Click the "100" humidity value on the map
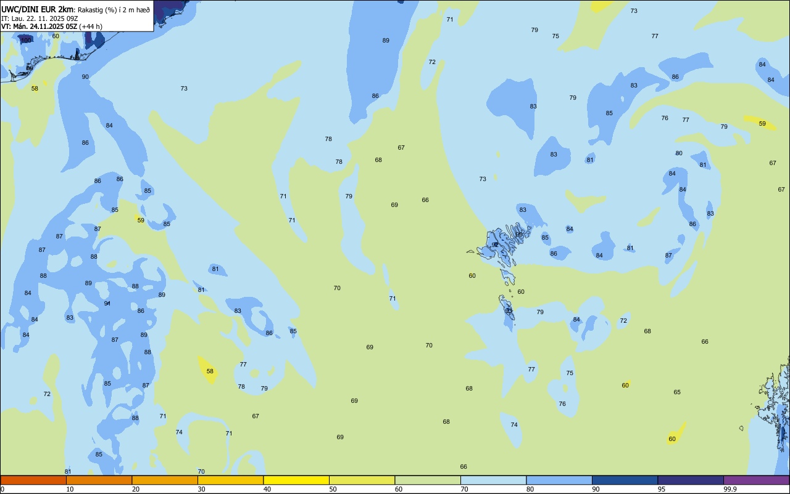 tap(25, 40)
